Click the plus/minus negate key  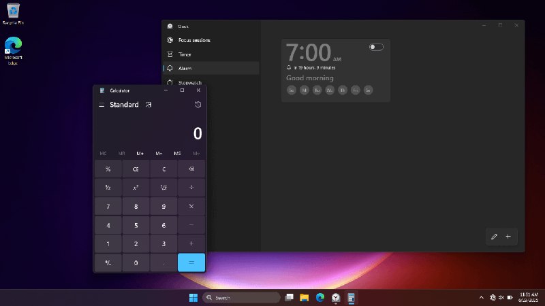(x=108, y=262)
